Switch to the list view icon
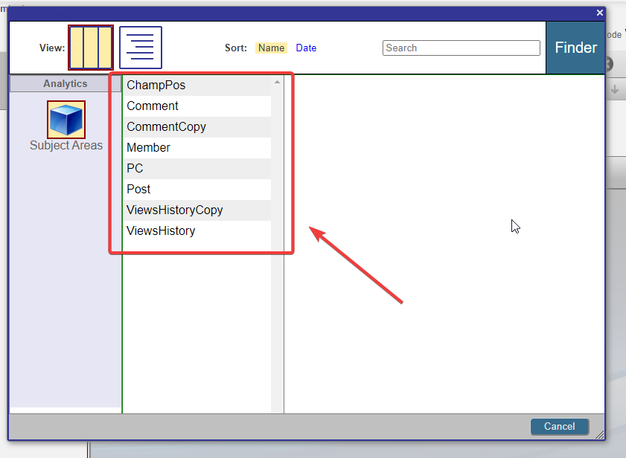Screen dimensions: 626x458 (x=141, y=48)
